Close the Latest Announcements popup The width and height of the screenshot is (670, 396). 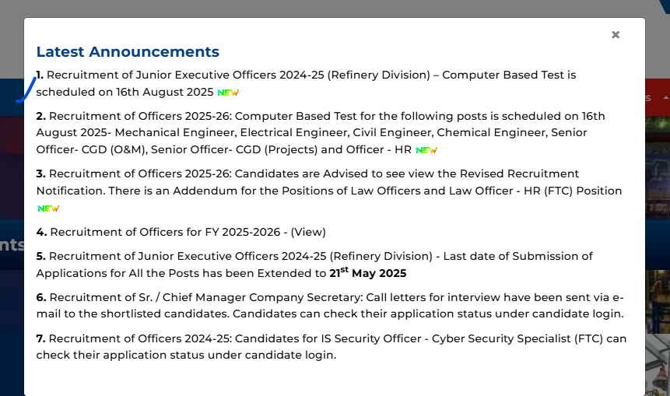[616, 35]
